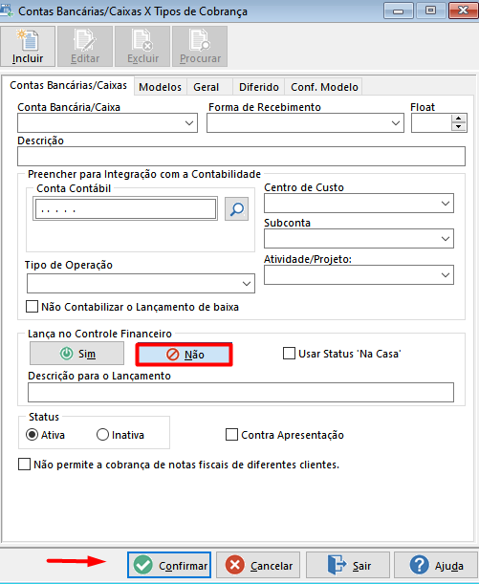This screenshot has width=479, height=584.
Task: Select Sim for Lança no Controle Financeiro
Action: (x=77, y=354)
